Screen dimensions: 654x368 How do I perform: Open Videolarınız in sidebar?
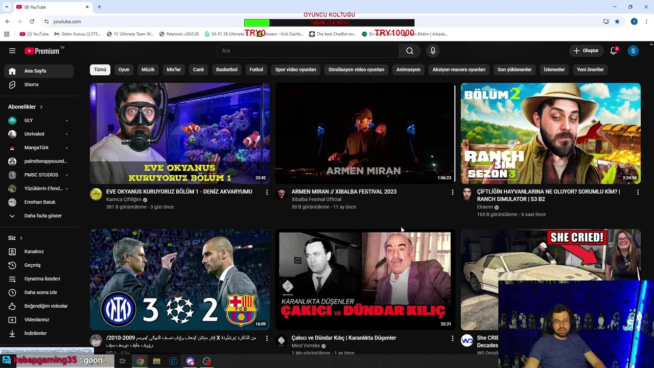point(39,319)
